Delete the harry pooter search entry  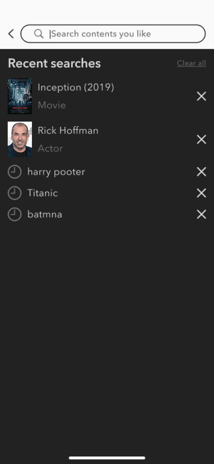tap(201, 172)
